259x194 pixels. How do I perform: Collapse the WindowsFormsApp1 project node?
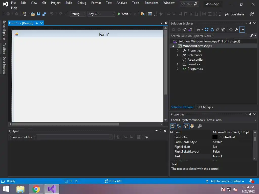[173, 46]
